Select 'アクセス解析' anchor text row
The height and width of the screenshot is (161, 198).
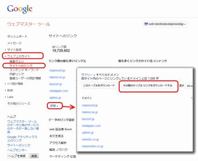click(58, 143)
